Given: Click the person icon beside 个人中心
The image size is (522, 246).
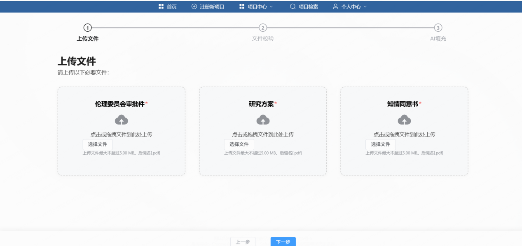Looking at the screenshot, I should [336, 7].
